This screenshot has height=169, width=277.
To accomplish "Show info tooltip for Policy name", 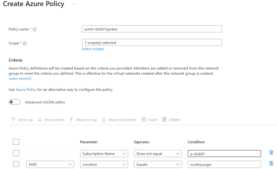I will (x=35, y=30).
